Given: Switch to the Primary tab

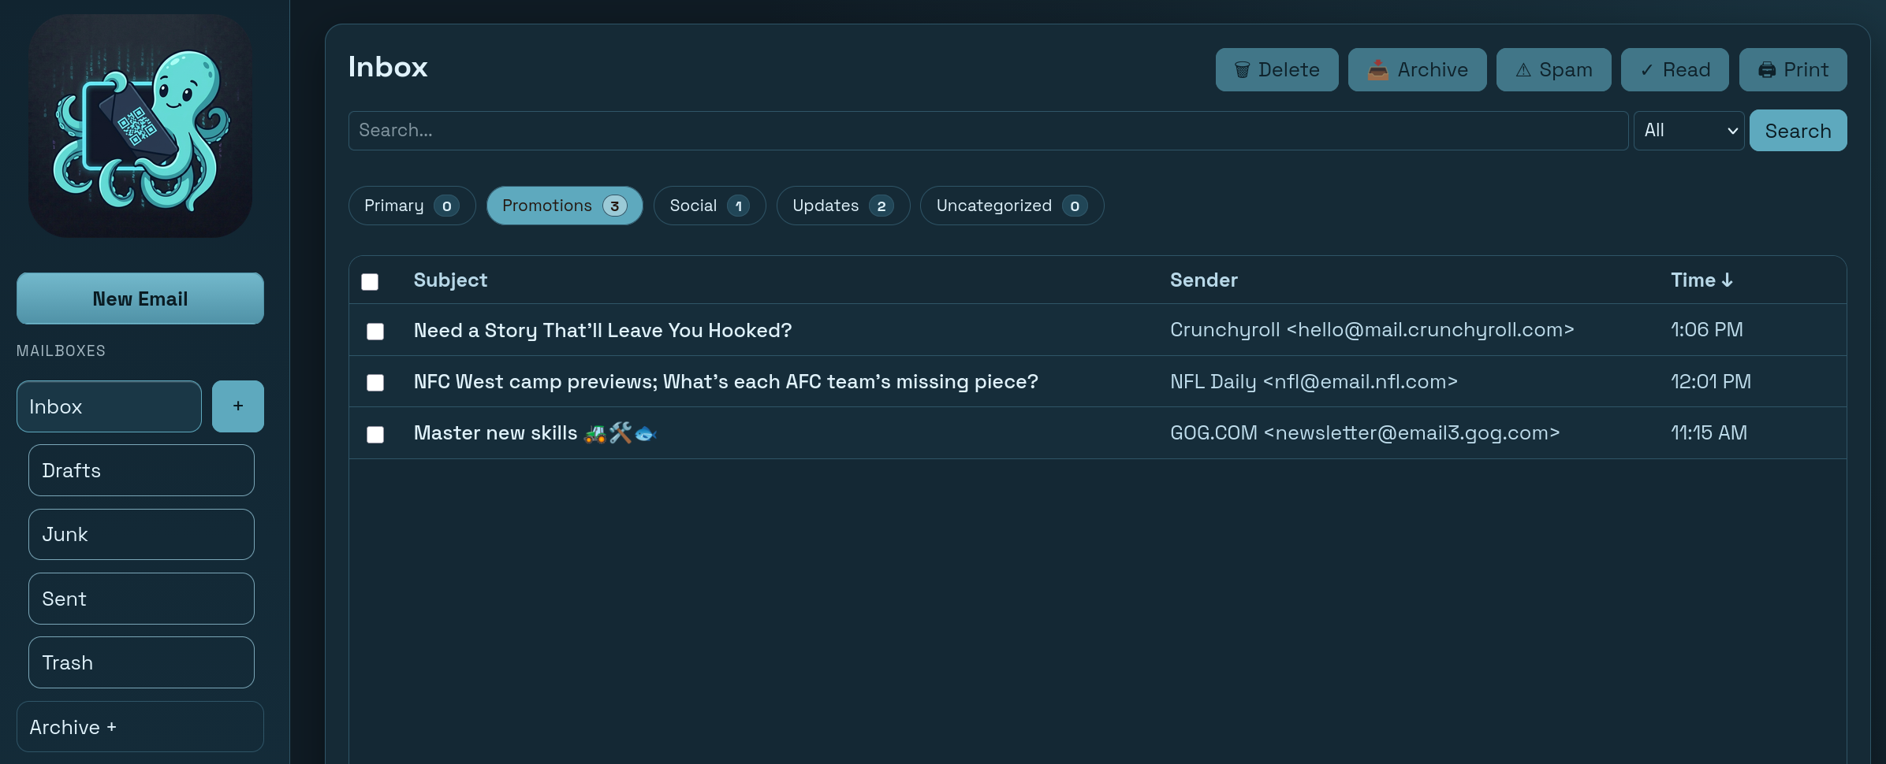Looking at the screenshot, I should (412, 206).
